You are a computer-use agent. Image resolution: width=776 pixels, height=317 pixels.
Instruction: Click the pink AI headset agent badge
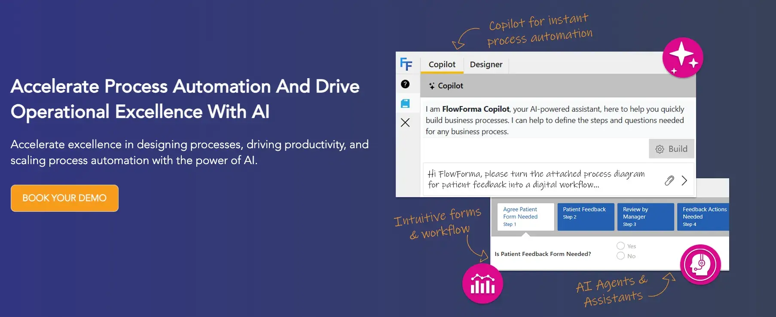point(700,265)
